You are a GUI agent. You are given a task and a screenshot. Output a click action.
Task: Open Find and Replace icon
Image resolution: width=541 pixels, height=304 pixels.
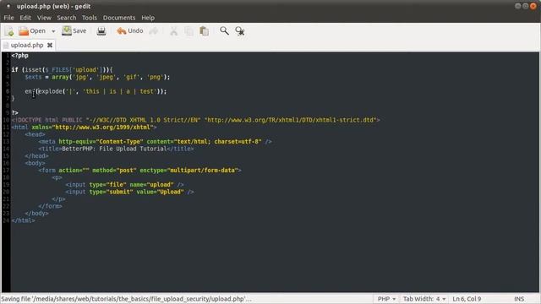pos(240,31)
